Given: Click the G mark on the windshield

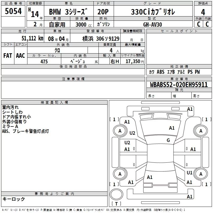Looking at the screenshot, I should point(168,140).
